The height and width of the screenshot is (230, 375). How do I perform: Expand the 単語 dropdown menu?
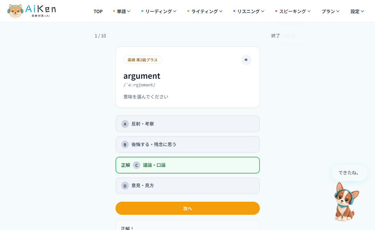point(122,11)
